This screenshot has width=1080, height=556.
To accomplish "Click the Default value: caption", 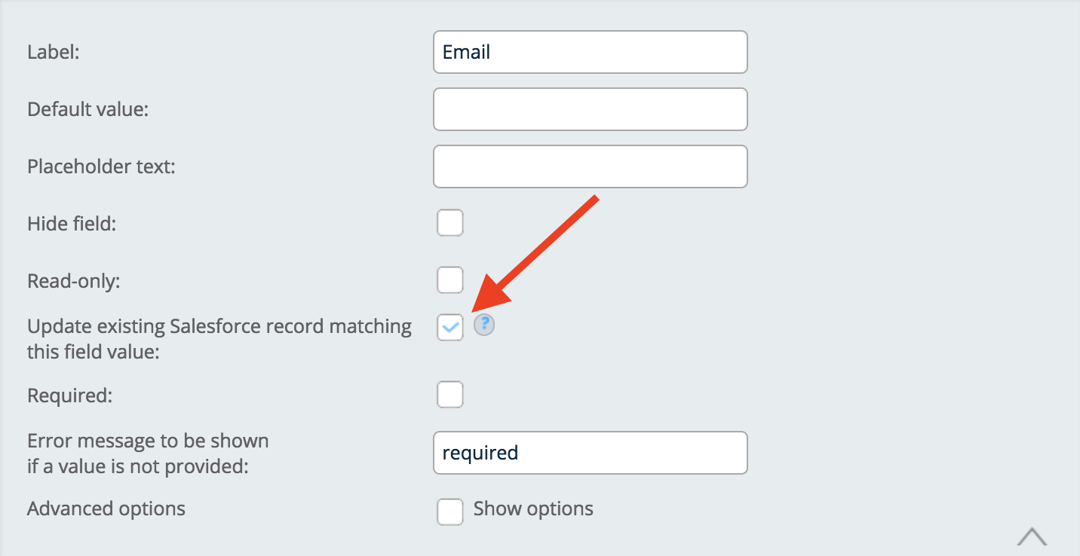I will 88,109.
